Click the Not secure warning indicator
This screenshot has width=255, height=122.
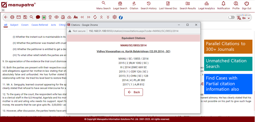77,31
